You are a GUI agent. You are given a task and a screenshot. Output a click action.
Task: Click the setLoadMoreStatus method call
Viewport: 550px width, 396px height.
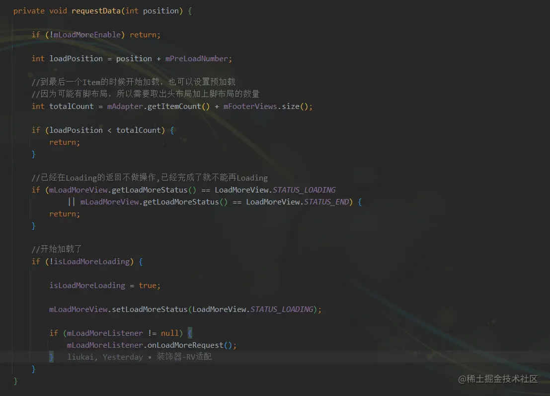click(x=150, y=309)
